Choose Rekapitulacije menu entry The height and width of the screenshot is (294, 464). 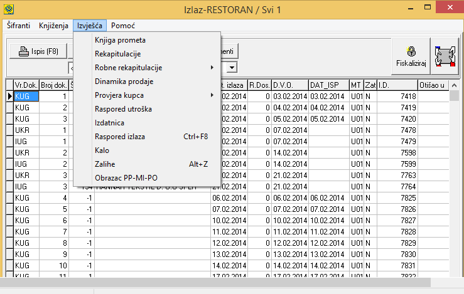click(117, 54)
